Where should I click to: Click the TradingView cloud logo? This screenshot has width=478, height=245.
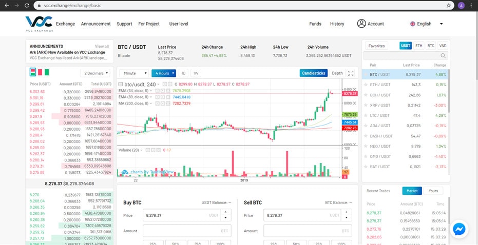pyautogui.click(x=125, y=172)
